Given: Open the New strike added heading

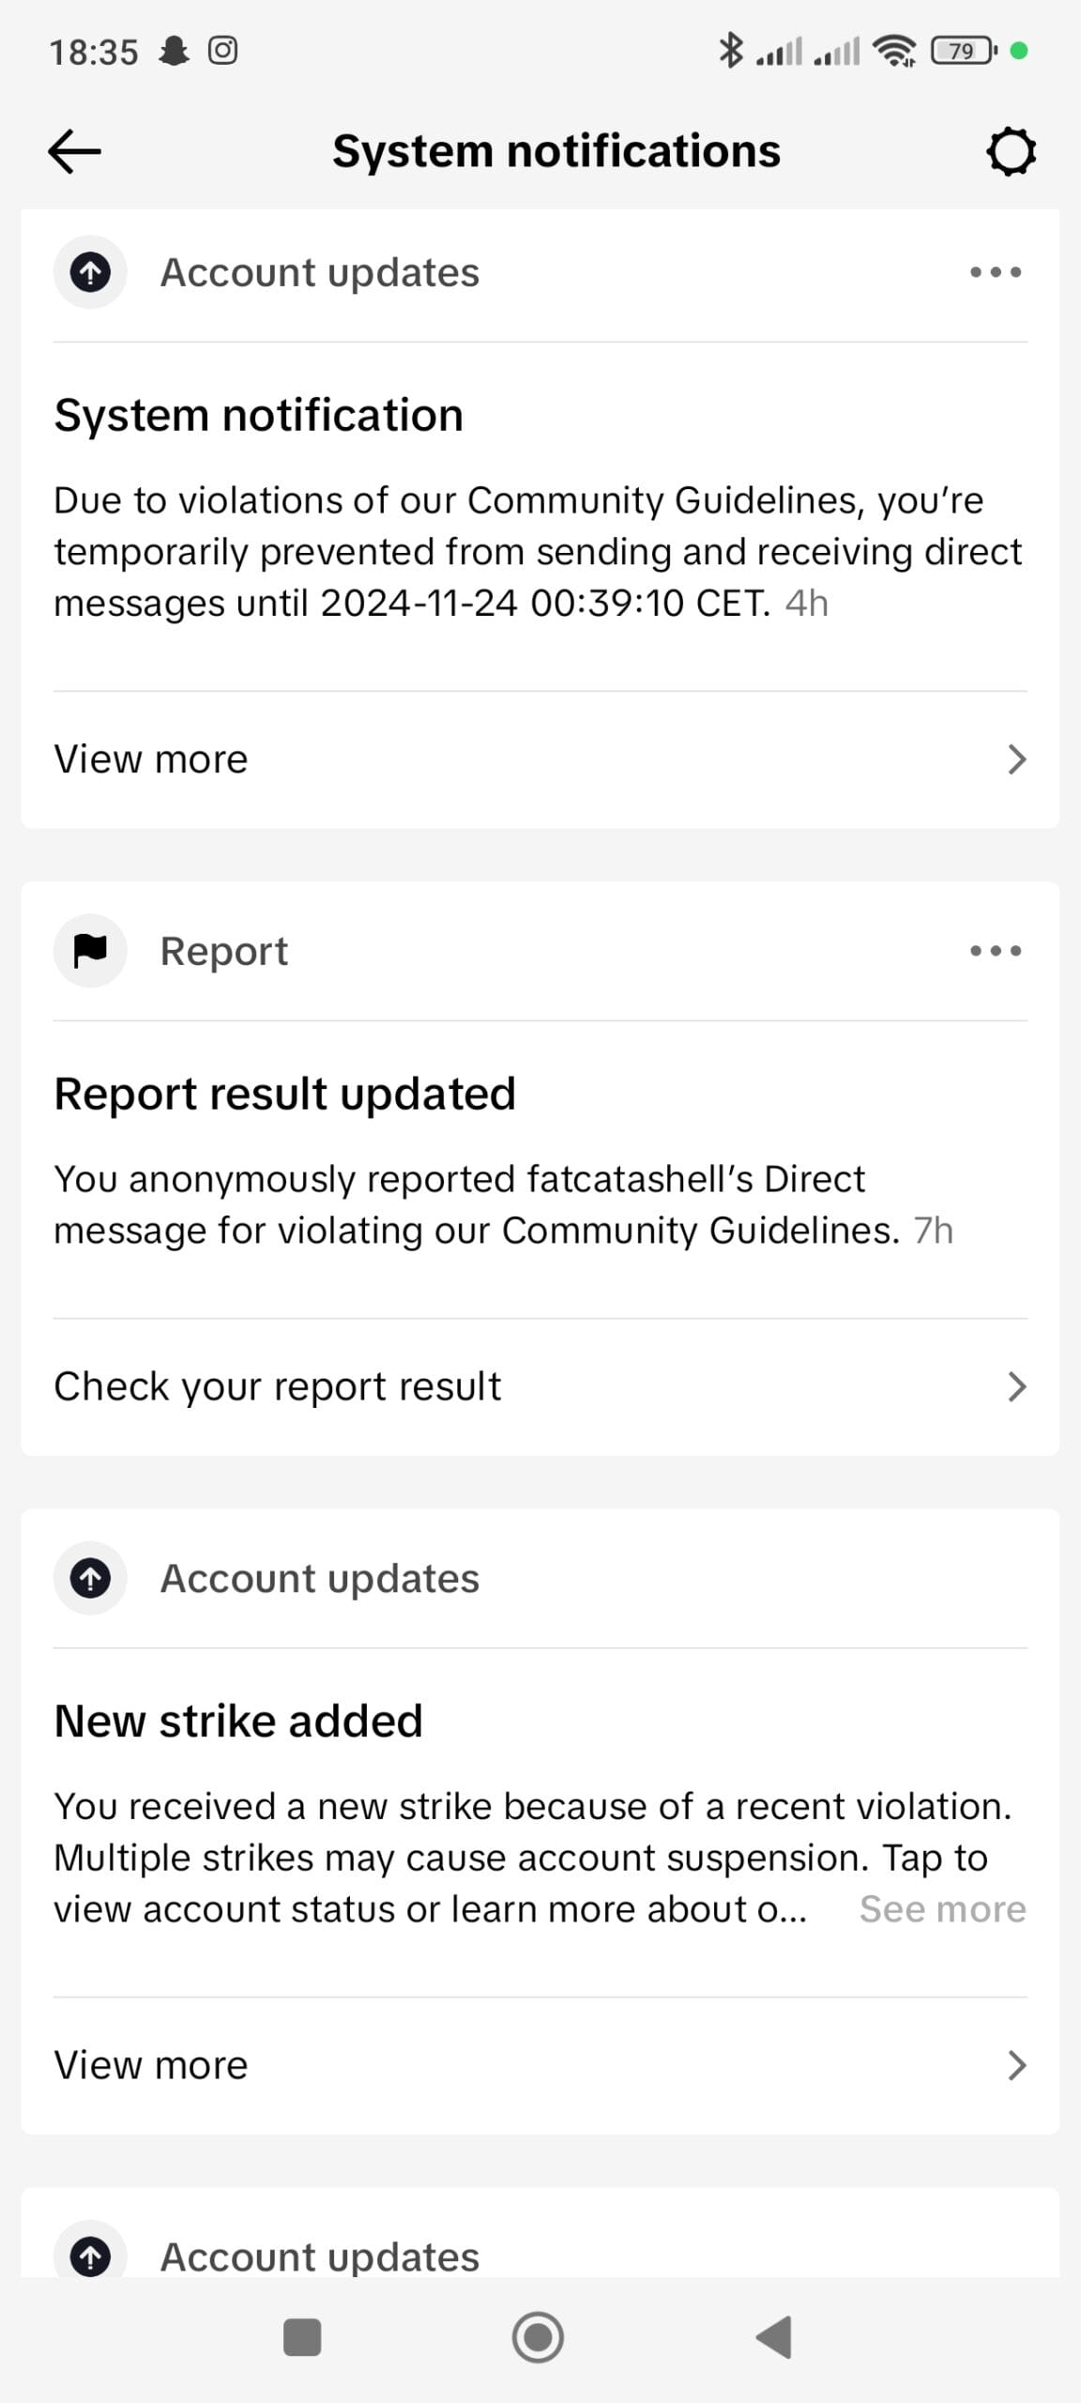Looking at the screenshot, I should pyautogui.click(x=238, y=1721).
